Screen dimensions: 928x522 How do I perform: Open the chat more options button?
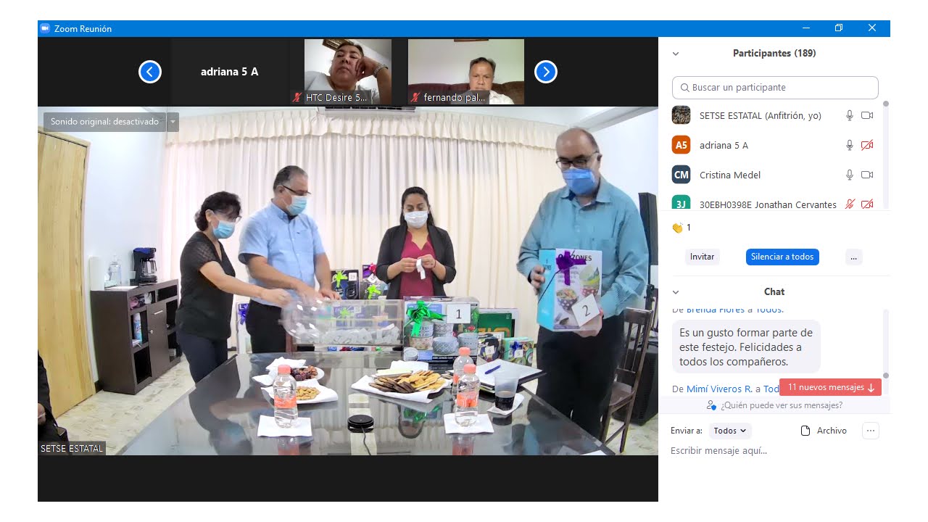click(871, 431)
